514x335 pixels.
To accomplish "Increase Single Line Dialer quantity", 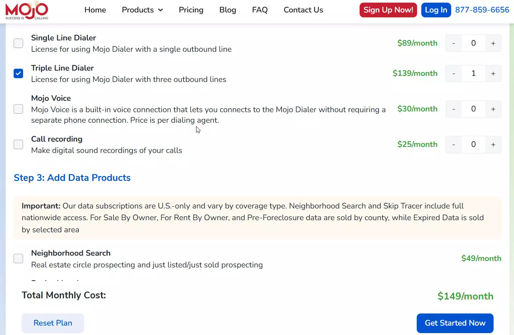I will (x=493, y=43).
